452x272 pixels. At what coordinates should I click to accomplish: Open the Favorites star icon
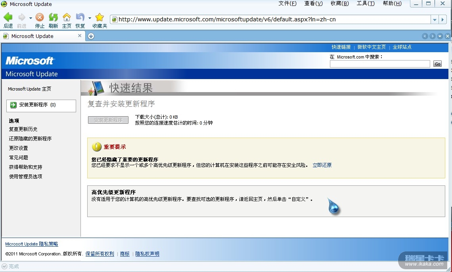click(100, 17)
